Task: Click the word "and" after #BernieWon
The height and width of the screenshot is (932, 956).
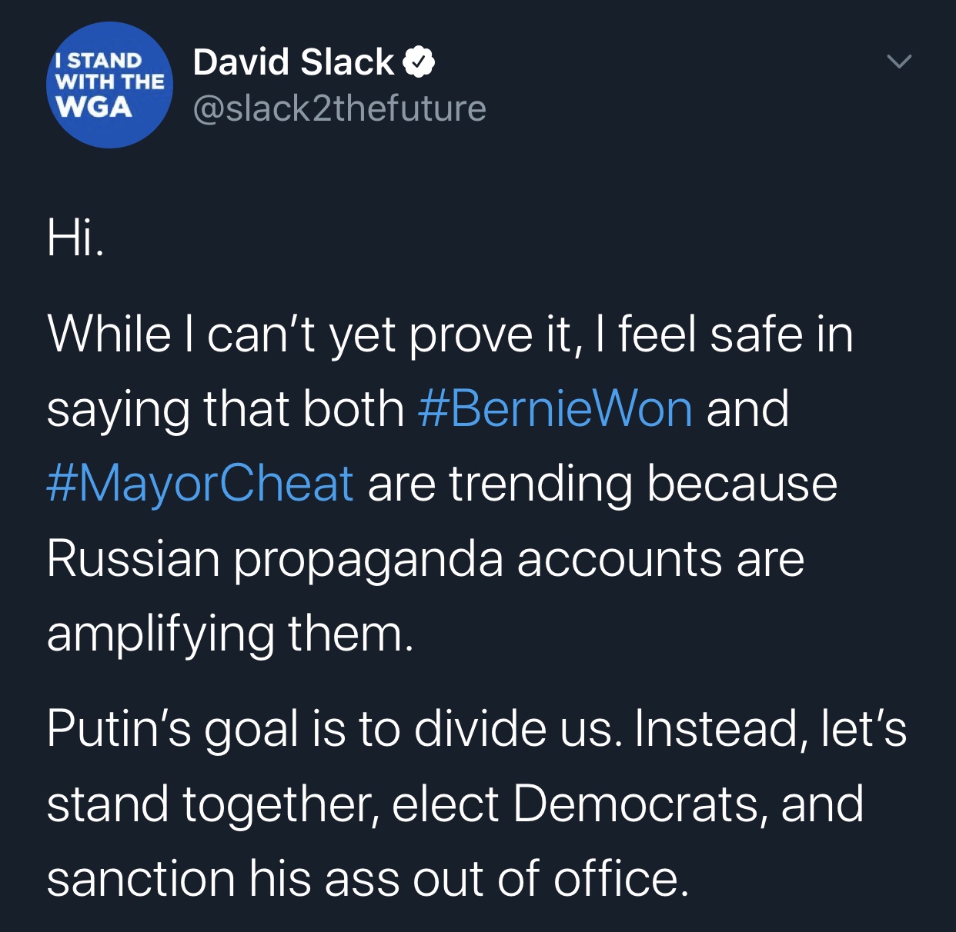Action: point(747,408)
